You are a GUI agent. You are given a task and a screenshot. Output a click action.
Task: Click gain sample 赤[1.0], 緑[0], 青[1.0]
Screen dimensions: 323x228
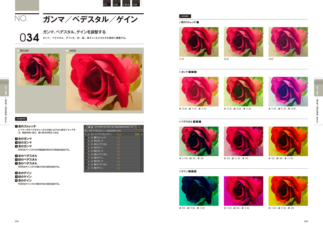[244, 191]
